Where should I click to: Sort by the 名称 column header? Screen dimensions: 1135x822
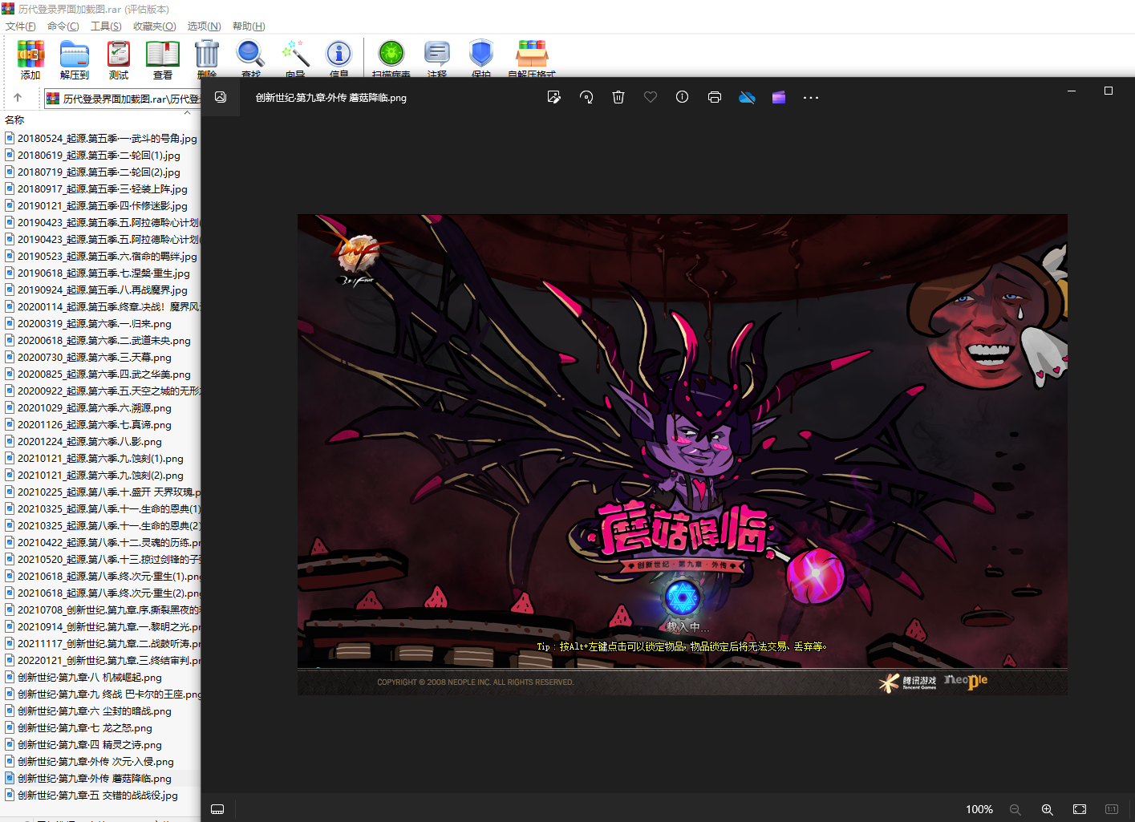(x=14, y=120)
